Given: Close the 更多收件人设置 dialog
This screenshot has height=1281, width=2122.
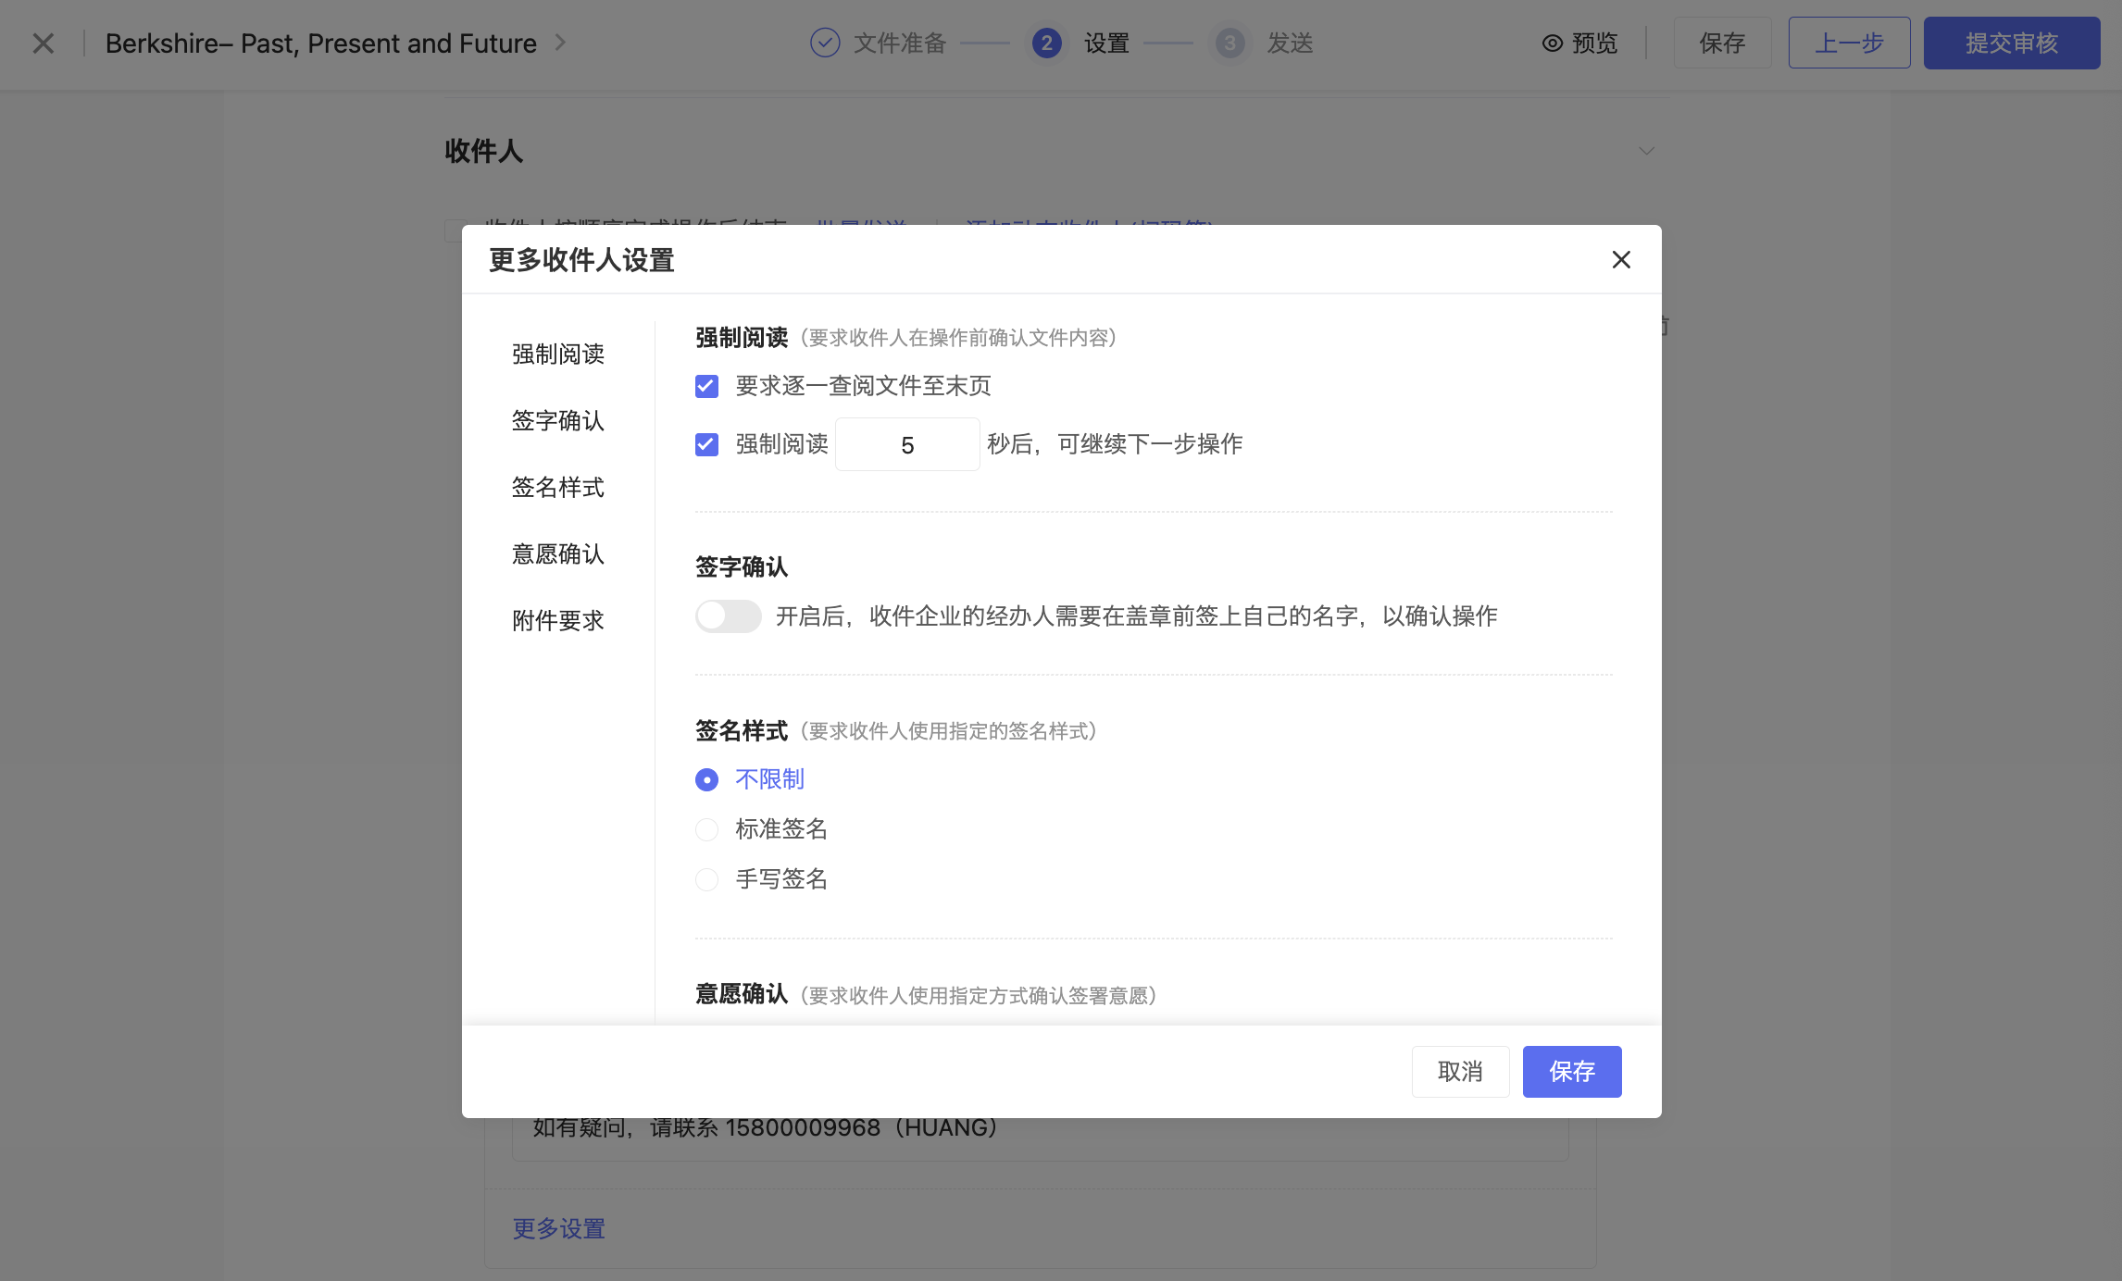Looking at the screenshot, I should coord(1620,260).
